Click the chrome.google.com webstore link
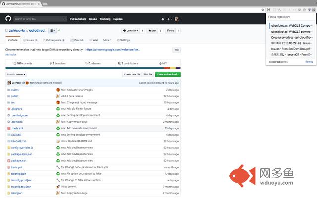 [x=112, y=49]
